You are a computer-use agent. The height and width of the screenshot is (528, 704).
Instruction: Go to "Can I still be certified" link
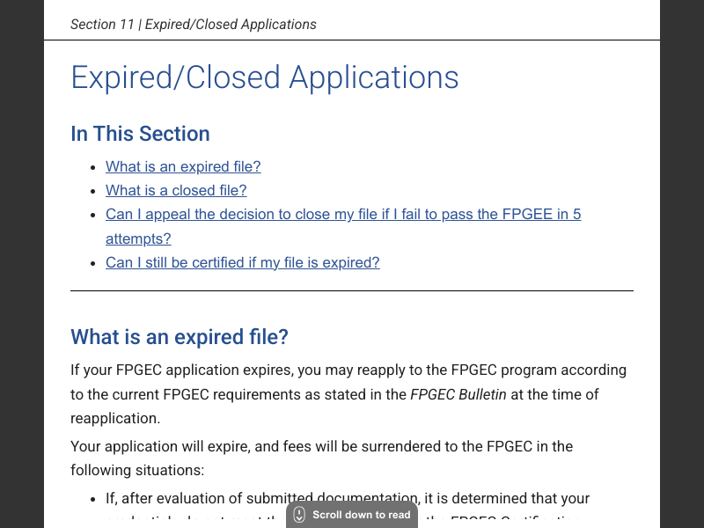click(242, 262)
